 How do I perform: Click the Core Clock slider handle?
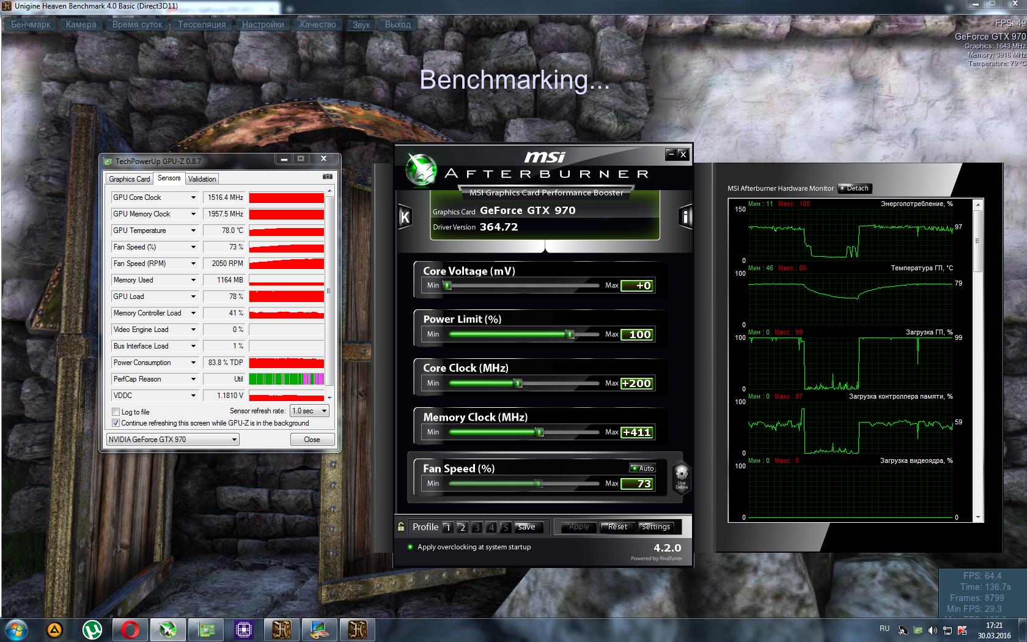coord(518,383)
